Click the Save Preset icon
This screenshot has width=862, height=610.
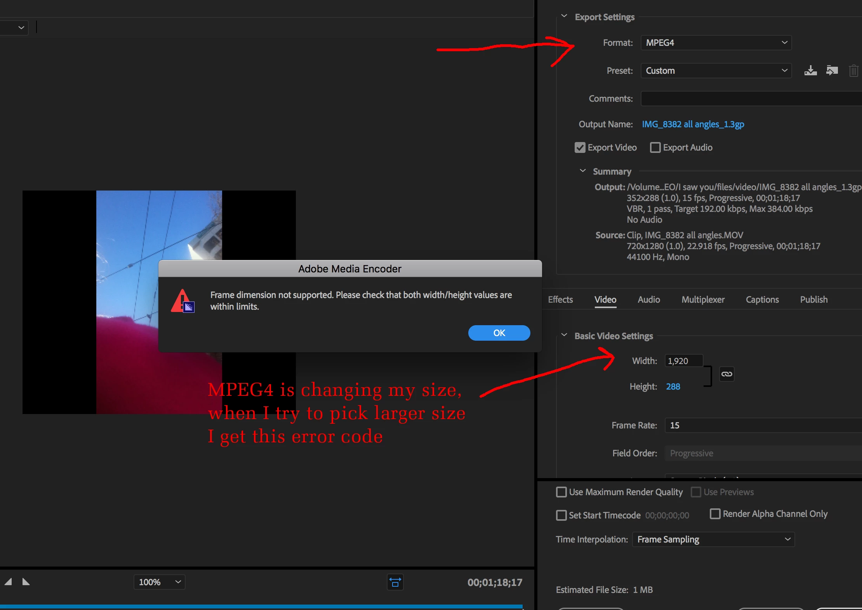coord(810,71)
